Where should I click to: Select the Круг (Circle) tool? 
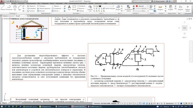tap(15, 8)
